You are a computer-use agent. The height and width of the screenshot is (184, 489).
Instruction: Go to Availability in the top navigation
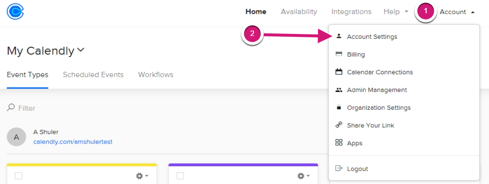click(299, 11)
